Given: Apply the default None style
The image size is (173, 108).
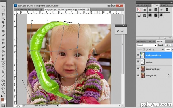Looking at the screenshot, I should click(139, 10).
